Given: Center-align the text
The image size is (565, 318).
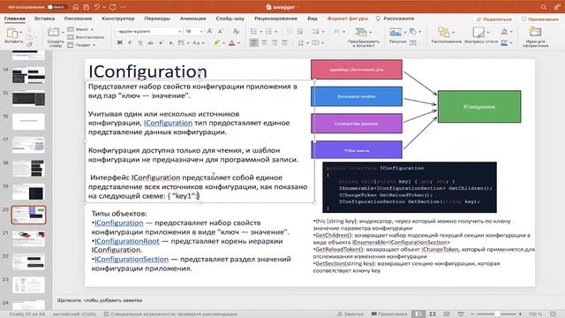Looking at the screenshot, I should click(264, 43).
